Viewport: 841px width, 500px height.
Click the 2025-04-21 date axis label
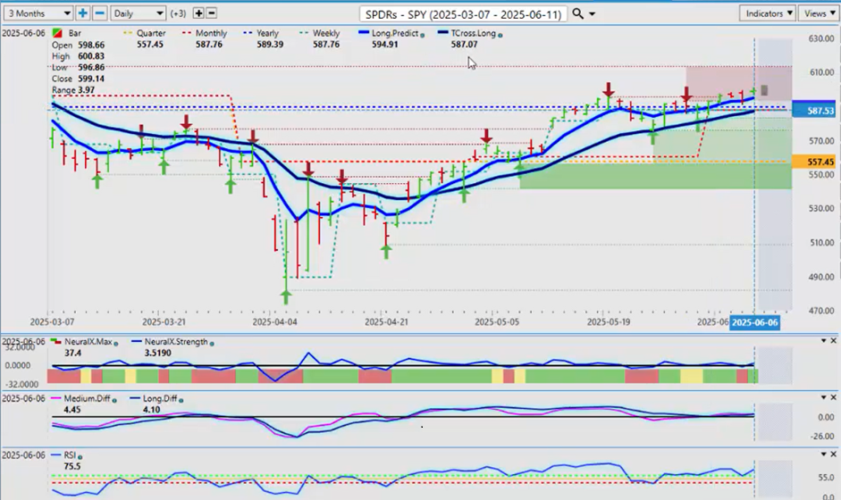[x=386, y=322]
